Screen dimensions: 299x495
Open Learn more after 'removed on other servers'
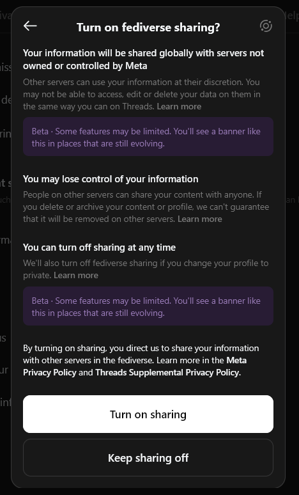click(x=199, y=219)
